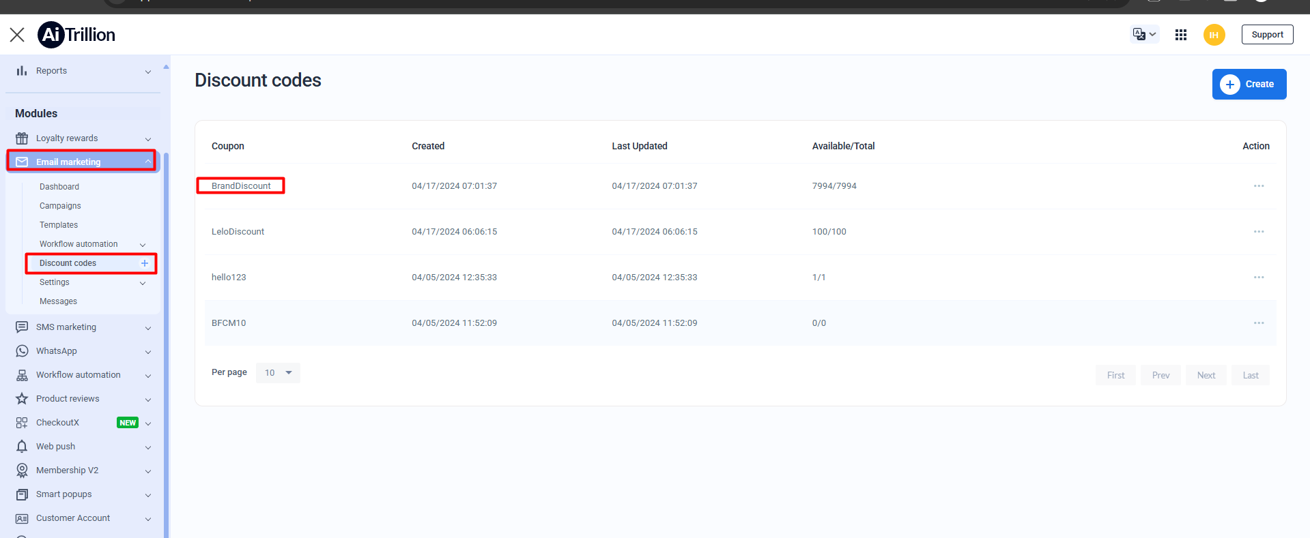Open the hello123 coupon
The image size is (1310, 538).
click(x=229, y=278)
